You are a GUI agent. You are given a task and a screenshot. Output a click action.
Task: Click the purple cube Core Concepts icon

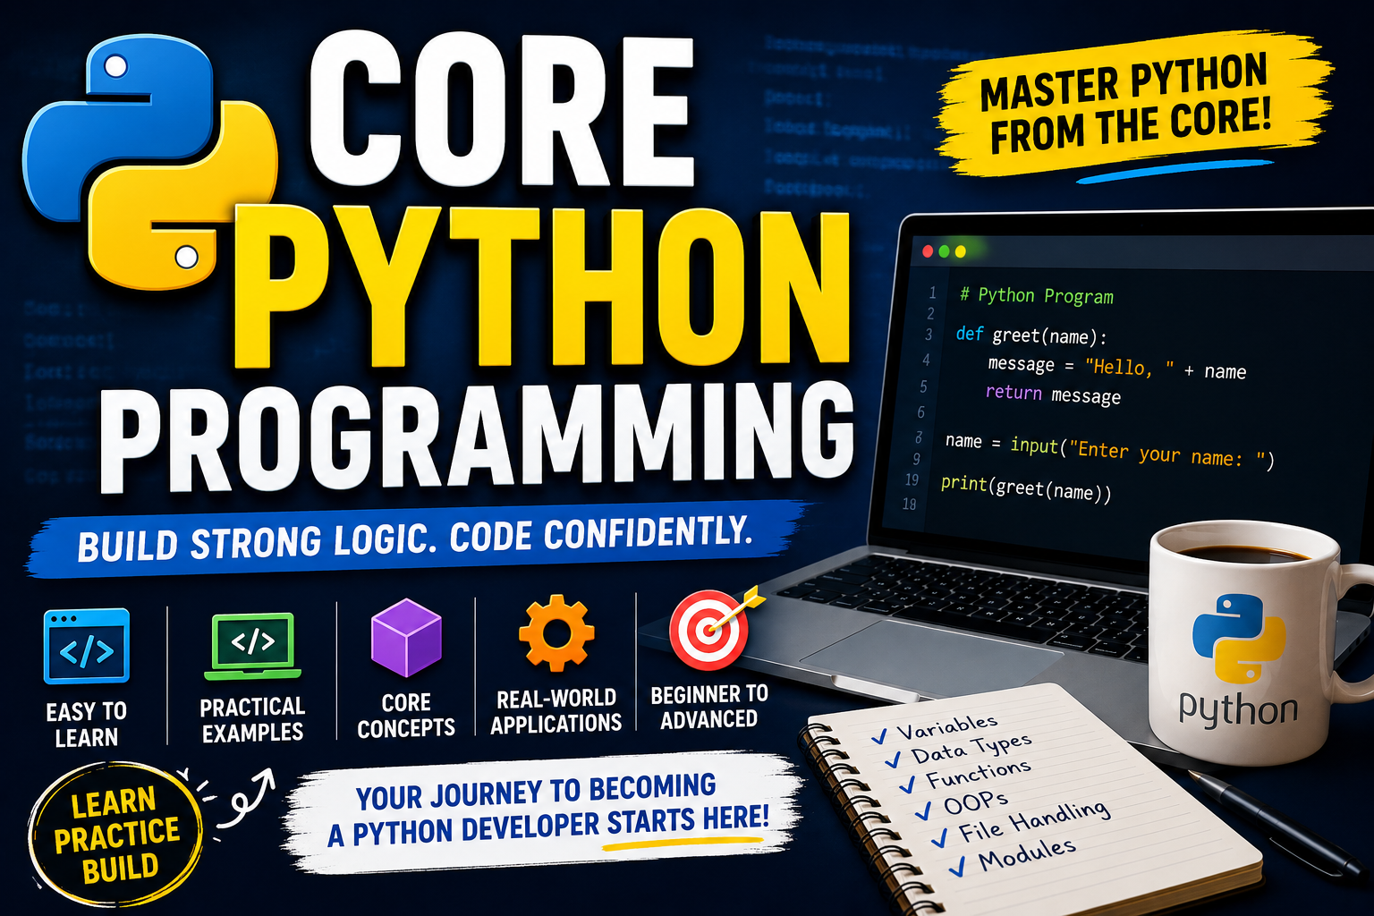tap(406, 637)
